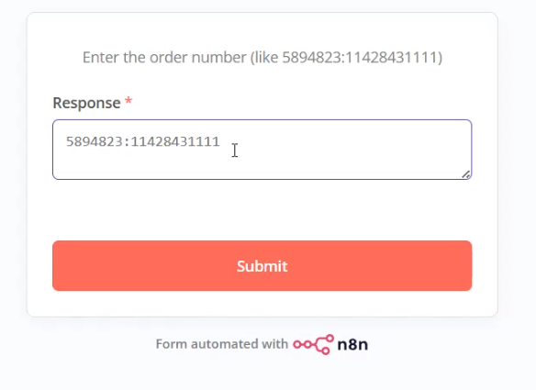Place cursor before 5894823 in the Response box
Screen dimensions: 536x390
[x=66, y=141]
